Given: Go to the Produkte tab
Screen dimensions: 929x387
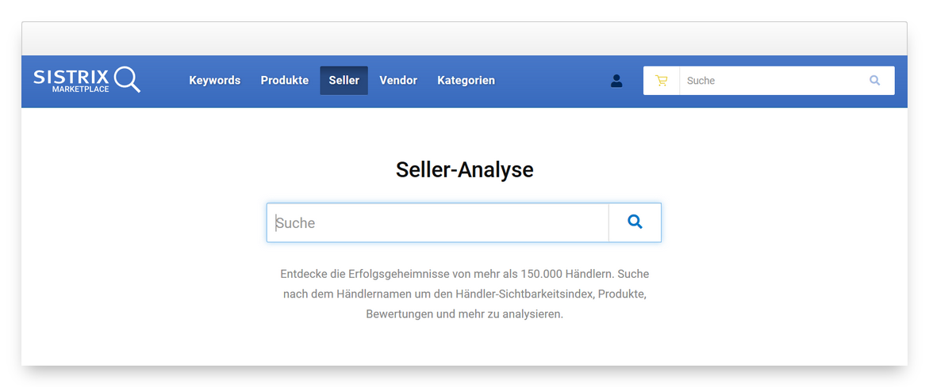Looking at the screenshot, I should coord(284,81).
